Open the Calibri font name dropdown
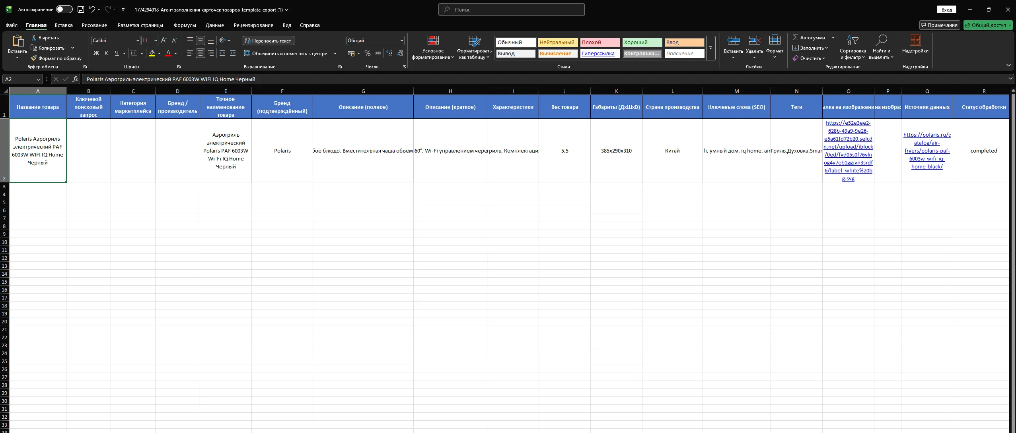The height and width of the screenshot is (433, 1016). (x=138, y=41)
